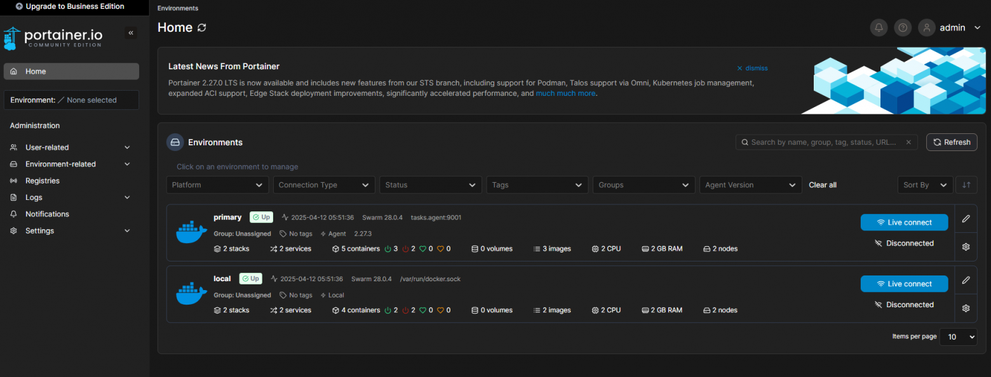Viewport: 991px width, 377px height.
Task: Open primary environment settings gear icon
Action: [966, 247]
